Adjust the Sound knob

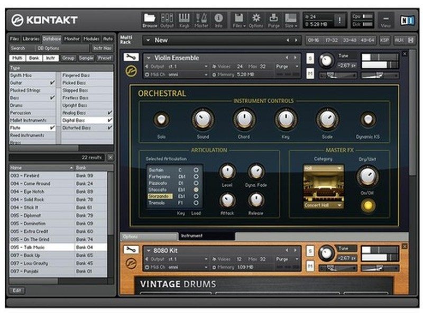(x=203, y=119)
